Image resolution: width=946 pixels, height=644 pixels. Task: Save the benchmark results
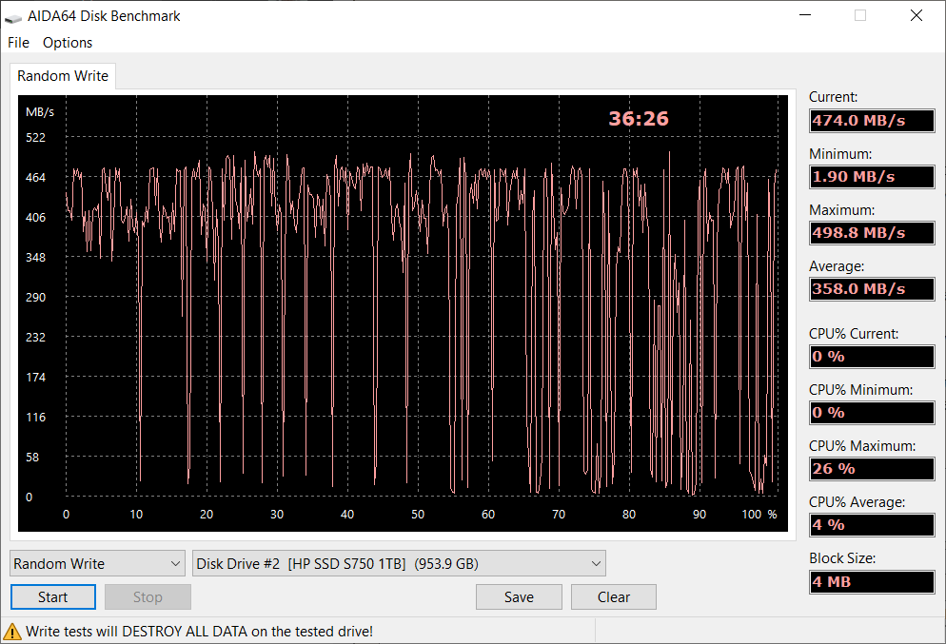pos(519,597)
